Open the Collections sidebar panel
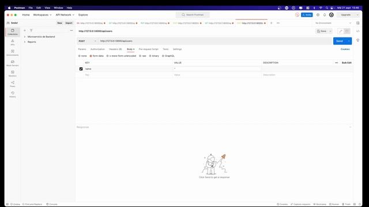Screen dimensions: 369x207 pyautogui.click(x=13, y=32)
